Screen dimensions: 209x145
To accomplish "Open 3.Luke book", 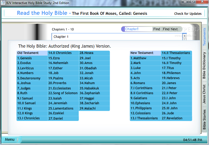I will (145, 68).
